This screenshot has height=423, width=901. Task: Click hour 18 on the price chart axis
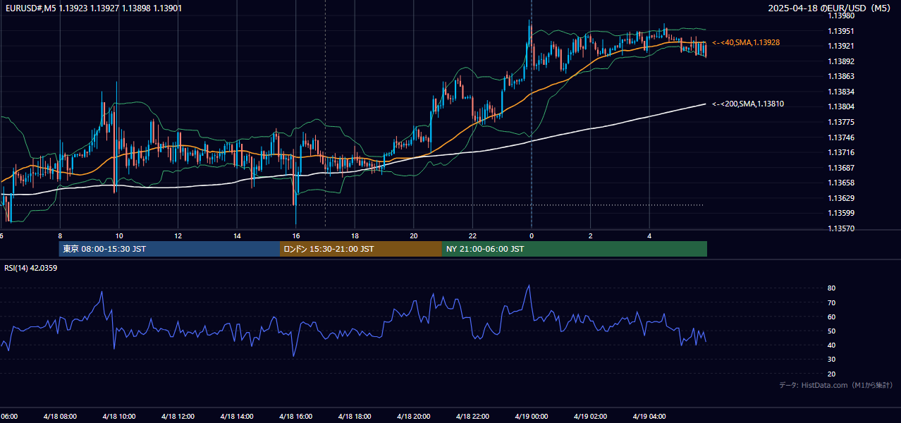click(x=355, y=236)
